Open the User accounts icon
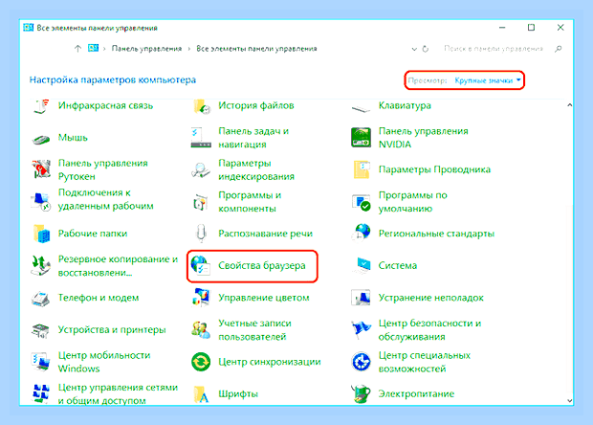 click(x=201, y=330)
